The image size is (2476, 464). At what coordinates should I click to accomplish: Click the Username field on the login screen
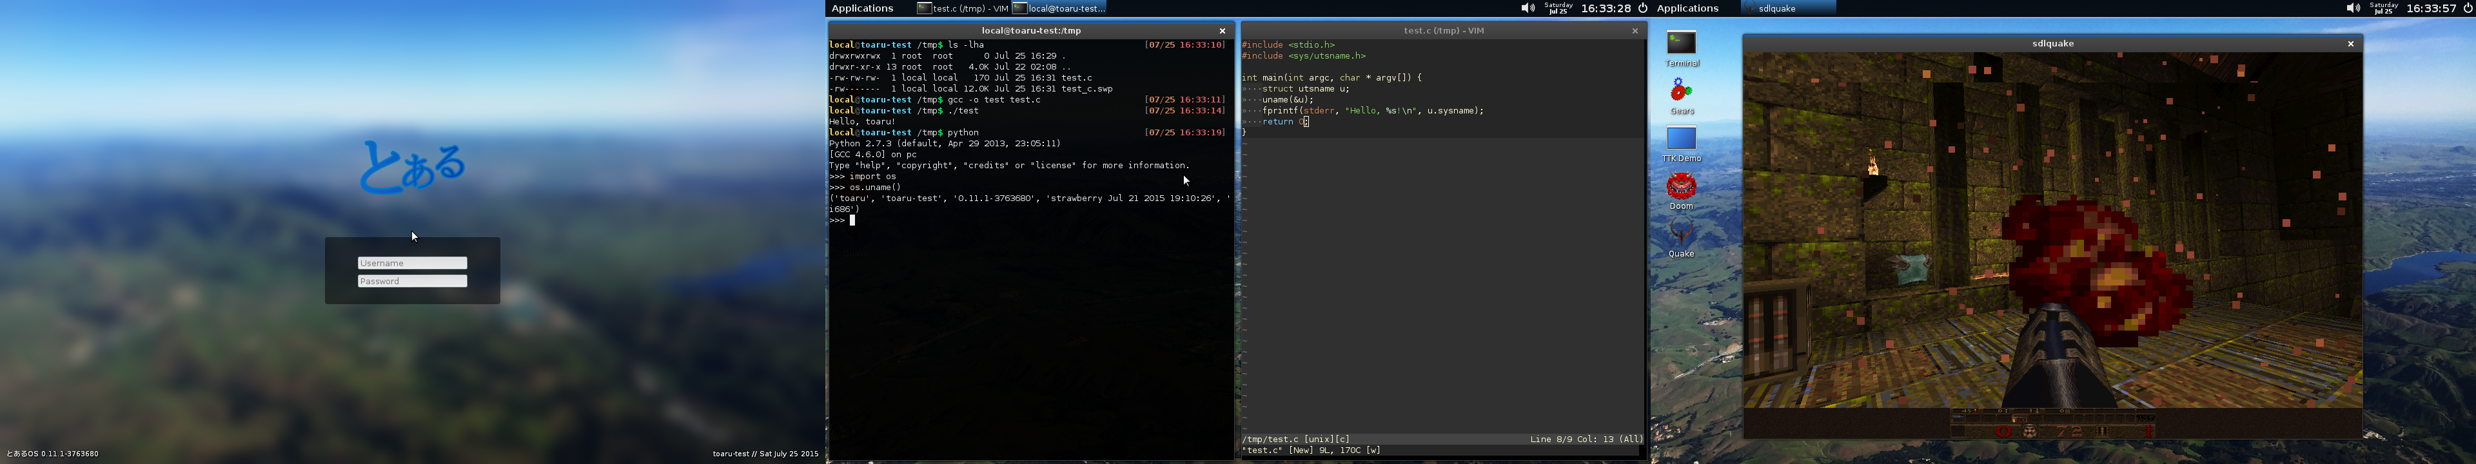point(413,263)
